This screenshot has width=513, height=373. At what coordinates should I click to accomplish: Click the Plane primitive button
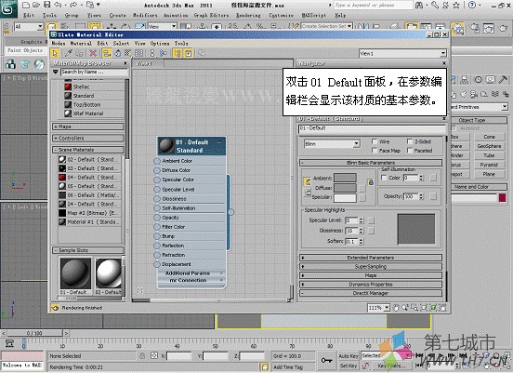pyautogui.click(x=489, y=174)
